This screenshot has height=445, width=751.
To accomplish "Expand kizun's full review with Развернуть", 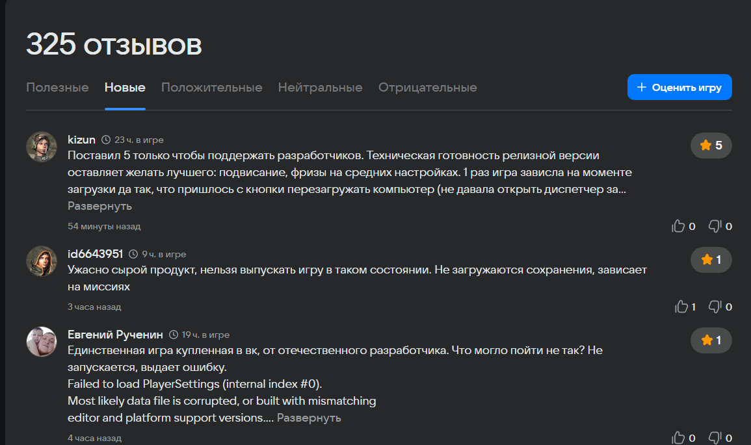I will tap(99, 206).
